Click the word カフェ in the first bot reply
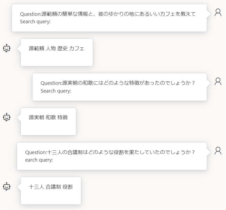Screen dimensions: 226x210 pos(76,48)
